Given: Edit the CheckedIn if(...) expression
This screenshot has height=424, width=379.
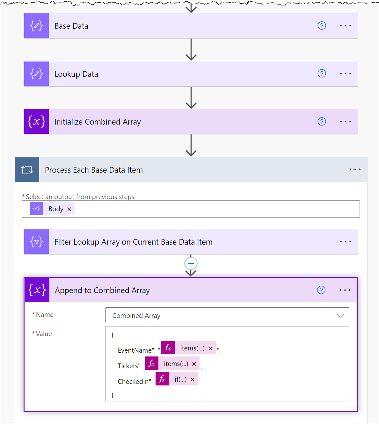Looking at the screenshot, I should tap(180, 379).
